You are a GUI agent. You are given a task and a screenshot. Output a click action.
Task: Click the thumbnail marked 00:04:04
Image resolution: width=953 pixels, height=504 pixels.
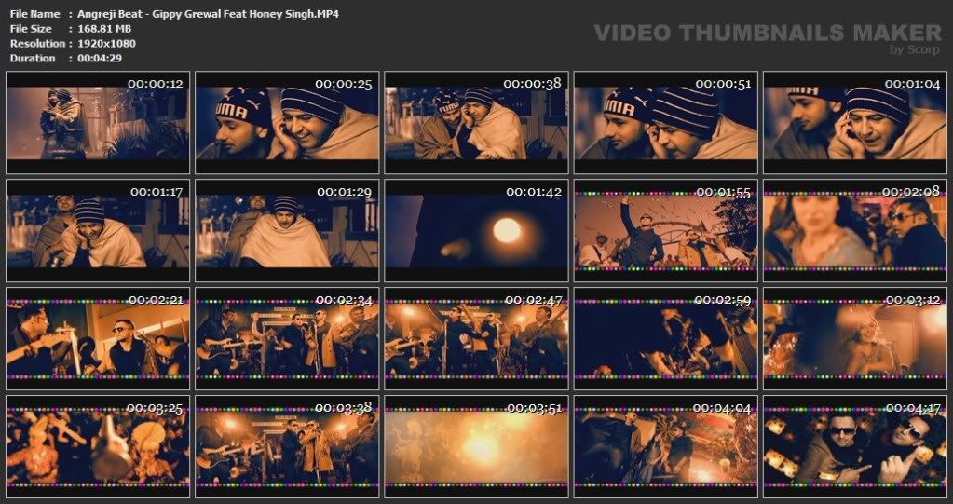pos(666,446)
